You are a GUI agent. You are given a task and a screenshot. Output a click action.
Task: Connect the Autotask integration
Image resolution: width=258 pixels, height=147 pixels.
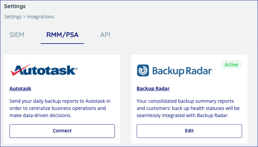(62, 131)
